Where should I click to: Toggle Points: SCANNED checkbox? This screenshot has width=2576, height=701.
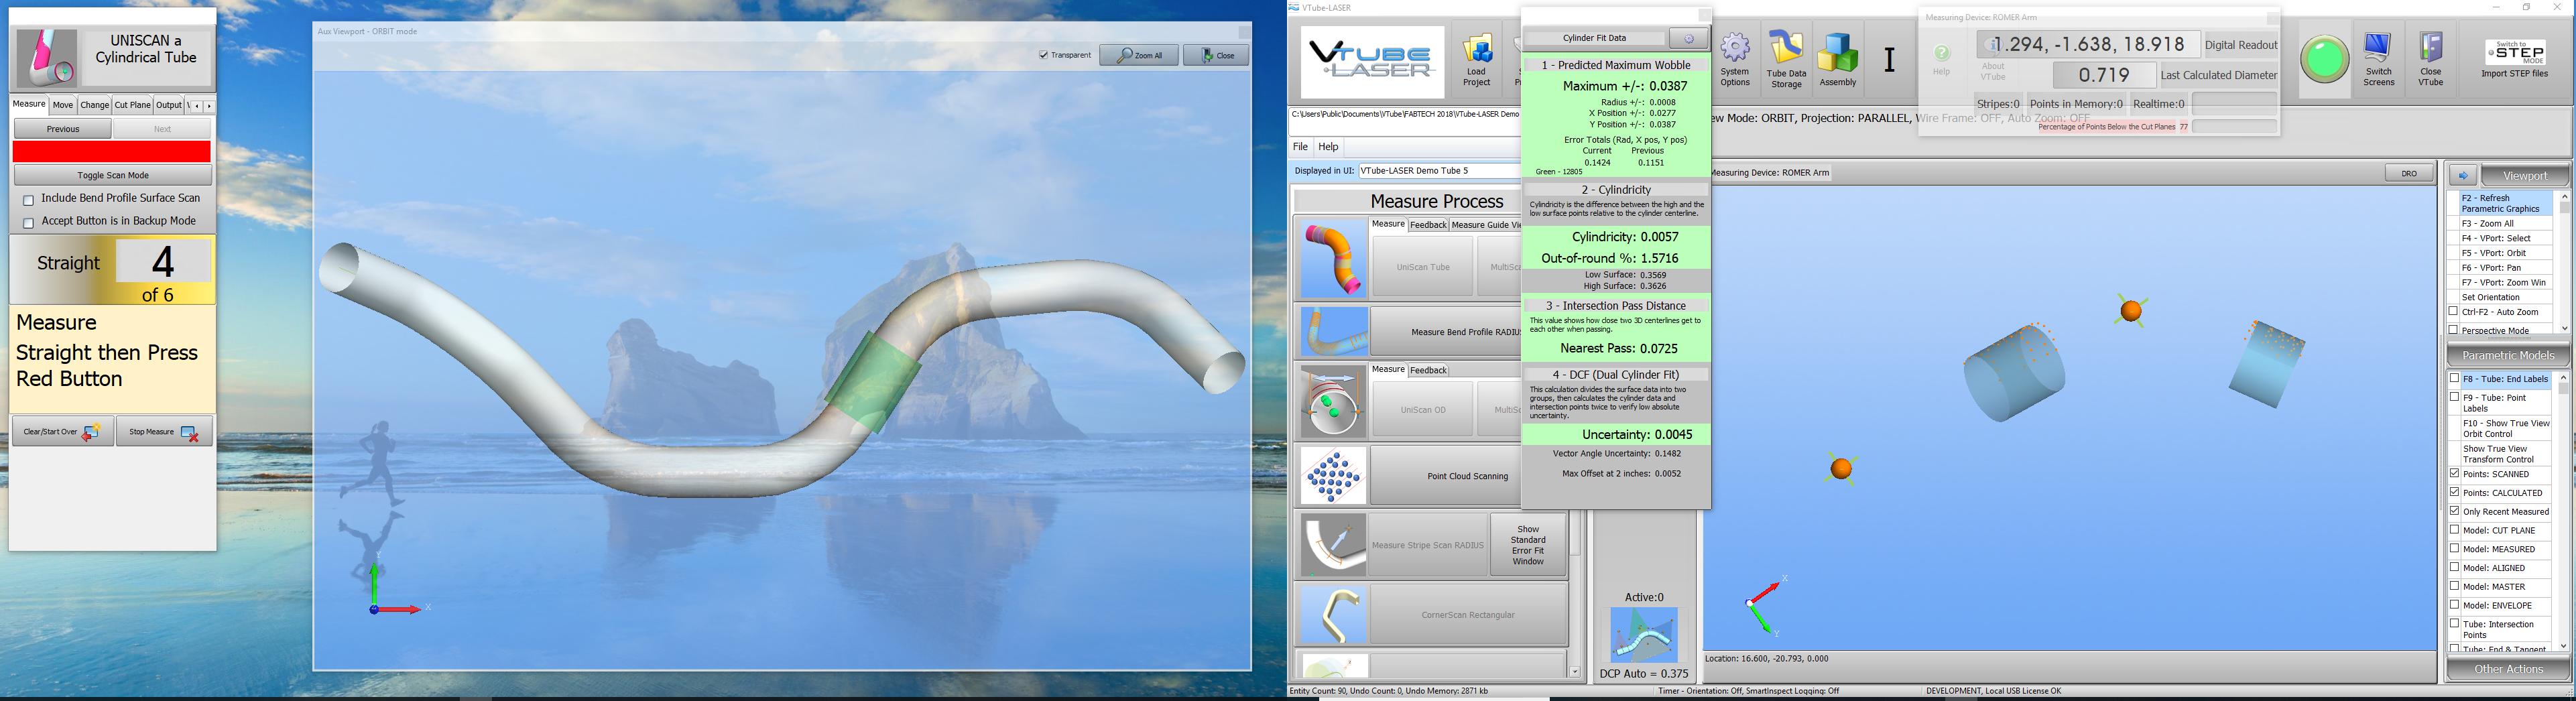click(x=2454, y=473)
